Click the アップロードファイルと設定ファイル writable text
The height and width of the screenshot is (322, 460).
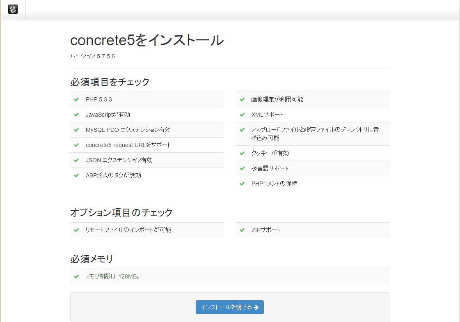(x=315, y=134)
